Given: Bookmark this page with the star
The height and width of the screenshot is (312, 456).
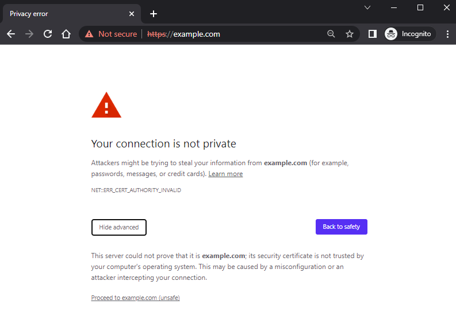Looking at the screenshot, I should pyautogui.click(x=350, y=34).
